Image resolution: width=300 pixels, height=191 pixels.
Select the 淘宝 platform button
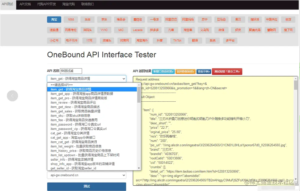click(54, 20)
